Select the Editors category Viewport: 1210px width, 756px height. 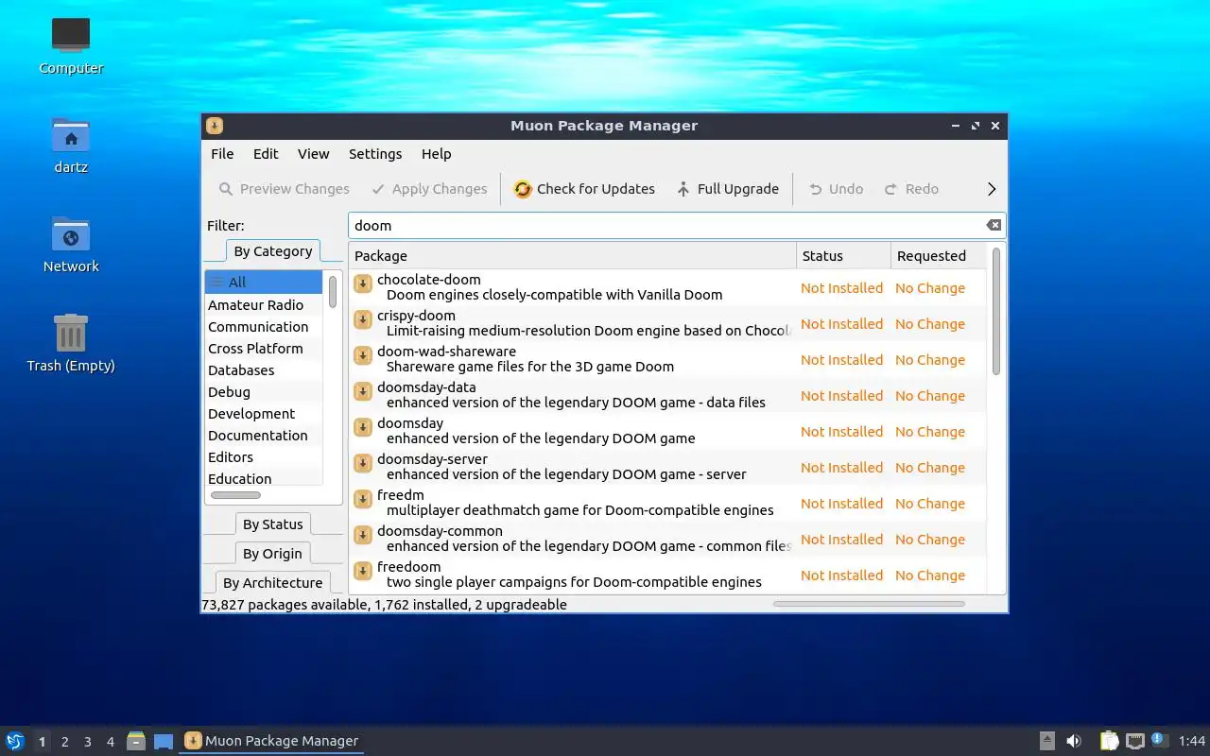(264, 457)
